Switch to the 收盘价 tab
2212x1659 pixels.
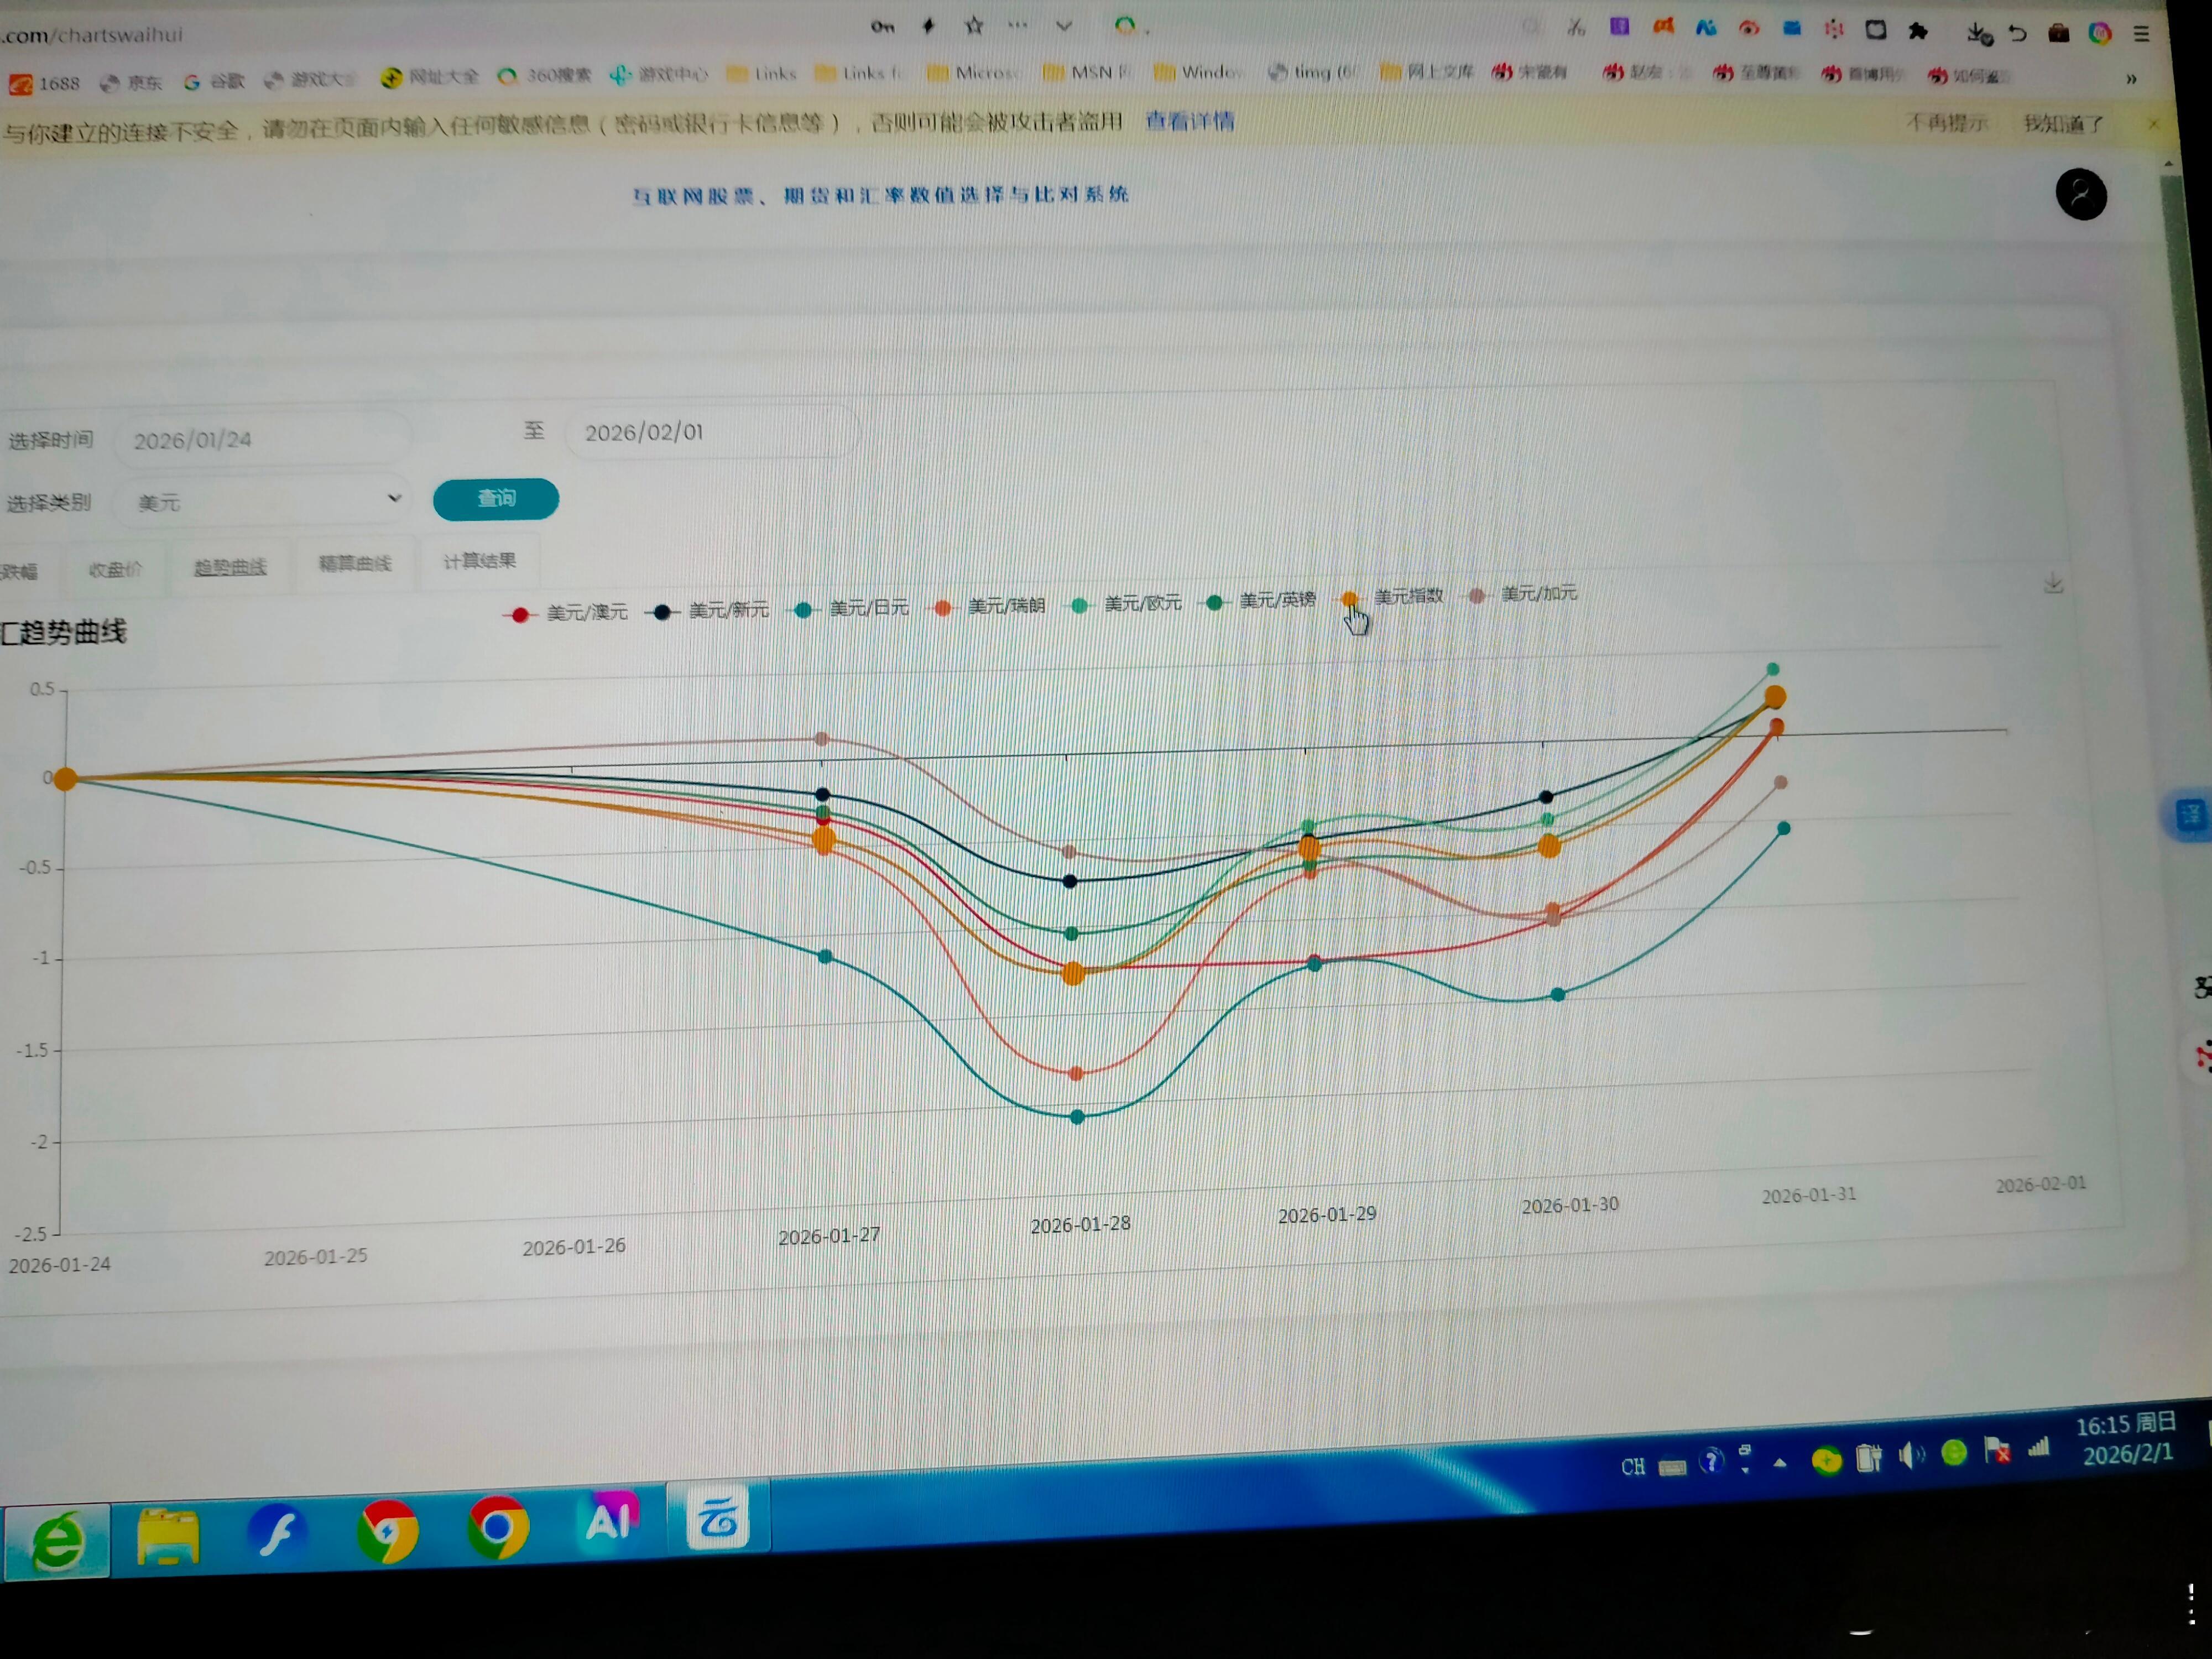(x=115, y=570)
